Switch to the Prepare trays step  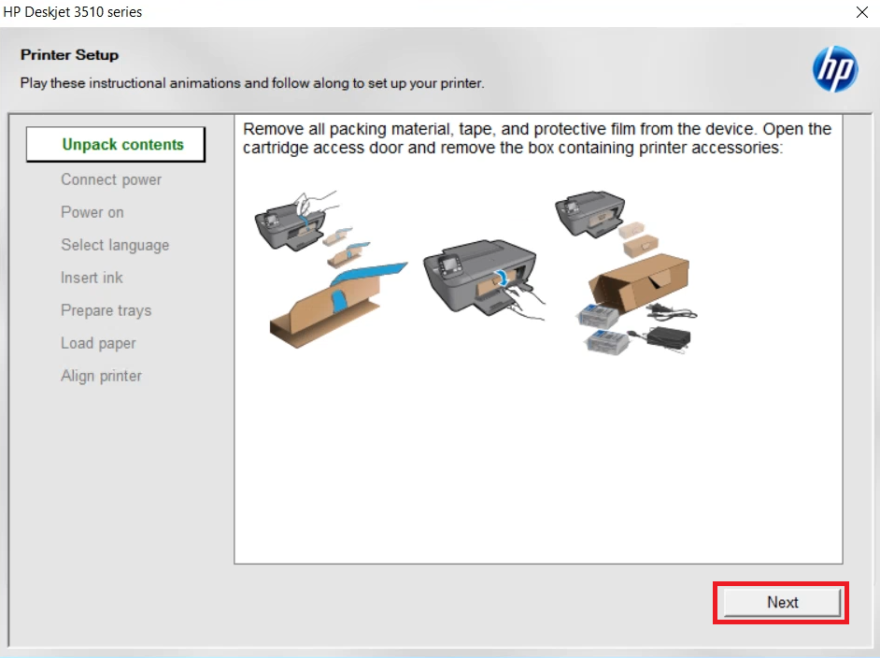click(106, 310)
